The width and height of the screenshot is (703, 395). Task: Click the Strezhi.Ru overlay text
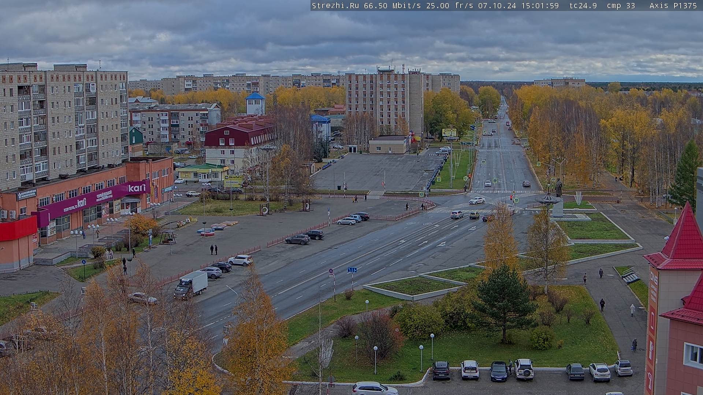pos(335,5)
